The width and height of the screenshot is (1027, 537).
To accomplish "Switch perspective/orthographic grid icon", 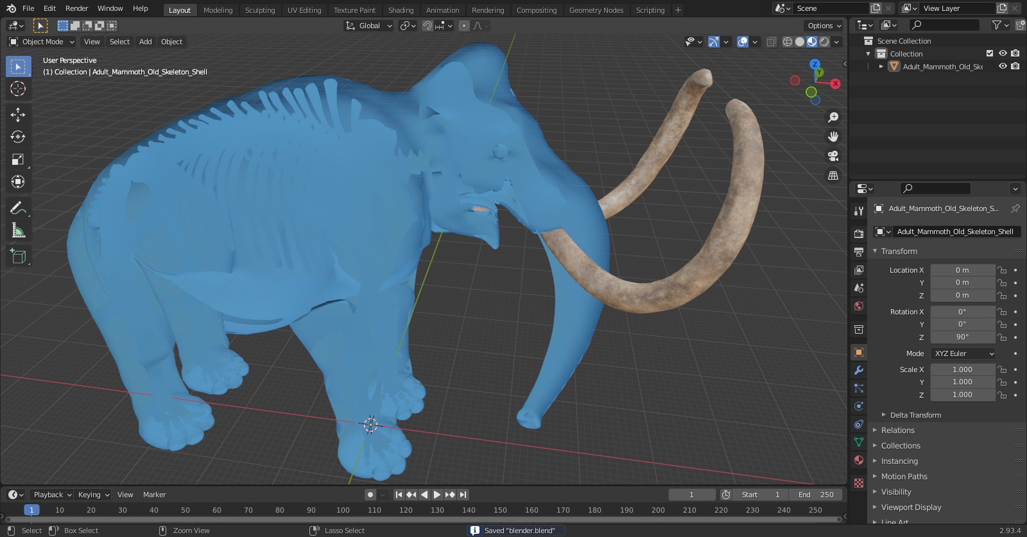I will [833, 175].
